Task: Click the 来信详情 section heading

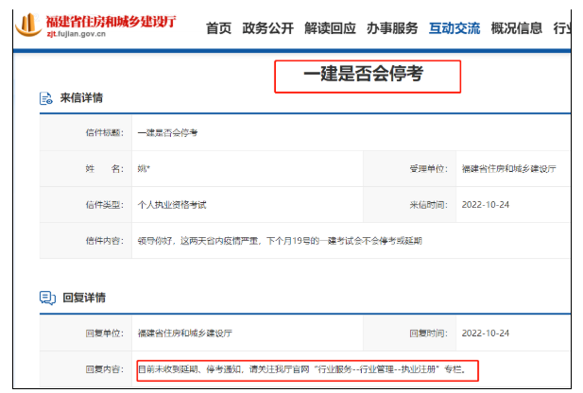Action: point(81,98)
